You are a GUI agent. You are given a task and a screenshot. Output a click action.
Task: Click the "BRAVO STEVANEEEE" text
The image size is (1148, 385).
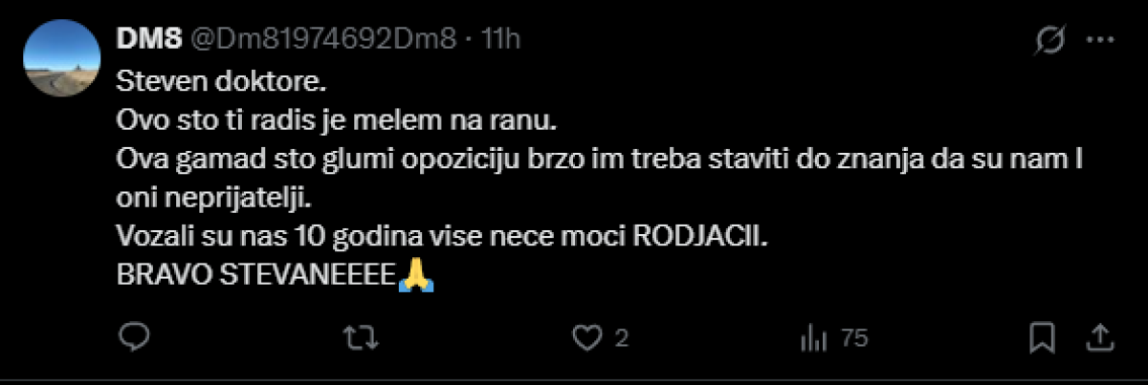(256, 276)
